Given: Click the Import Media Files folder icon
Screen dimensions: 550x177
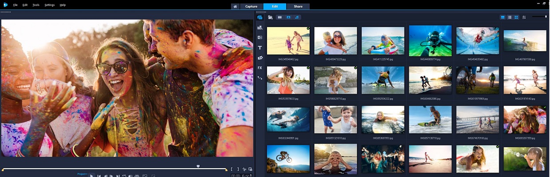Looking at the screenshot, I should (270, 17).
